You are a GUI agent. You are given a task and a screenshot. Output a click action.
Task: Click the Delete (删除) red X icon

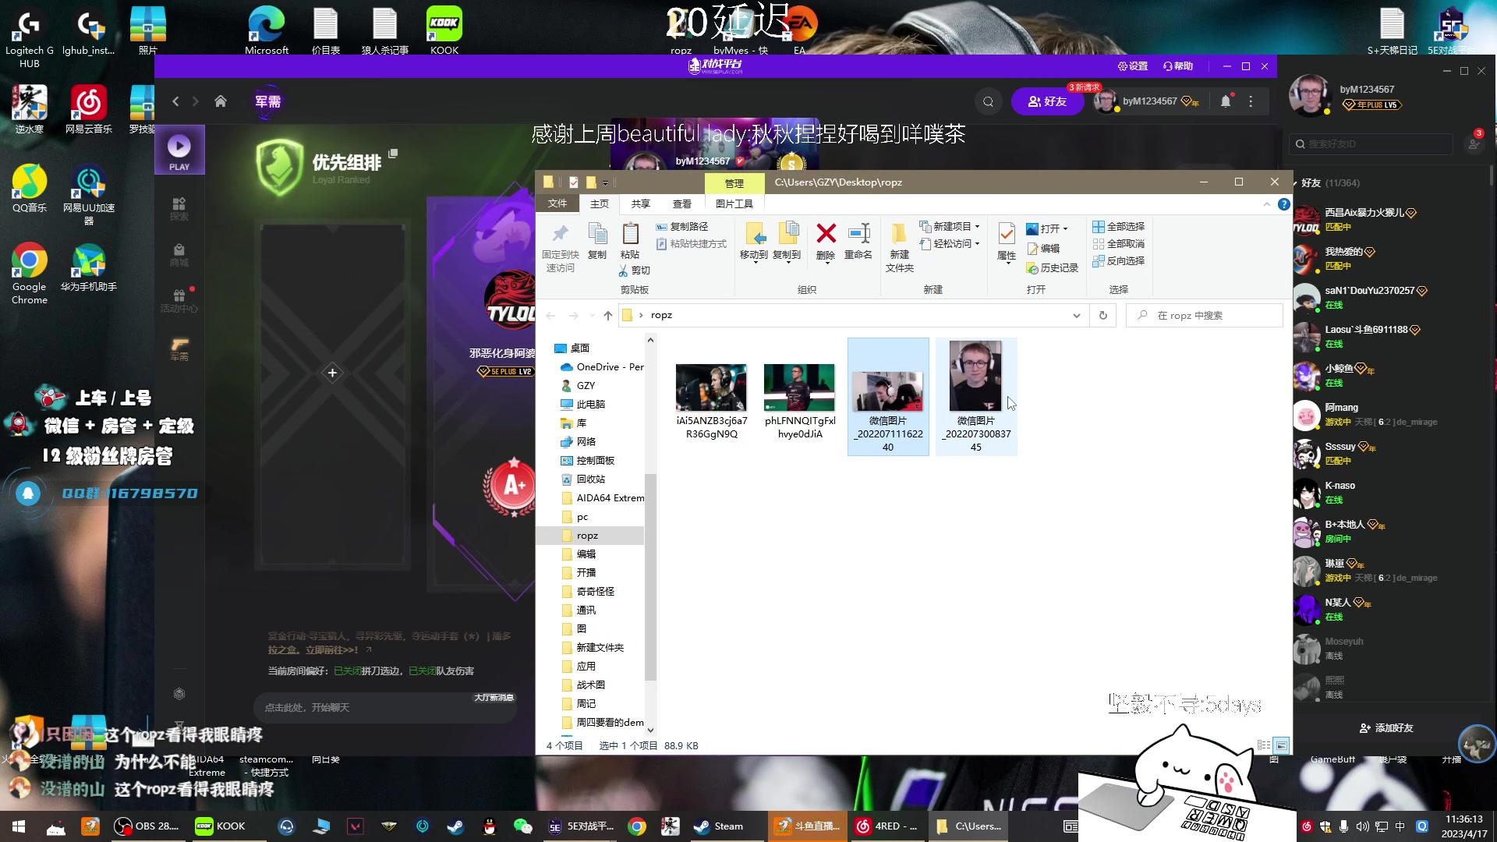pos(826,233)
